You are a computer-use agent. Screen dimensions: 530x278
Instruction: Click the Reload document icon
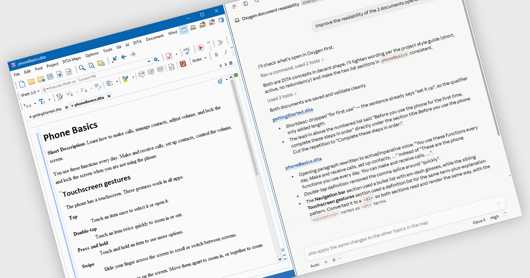pos(68,72)
